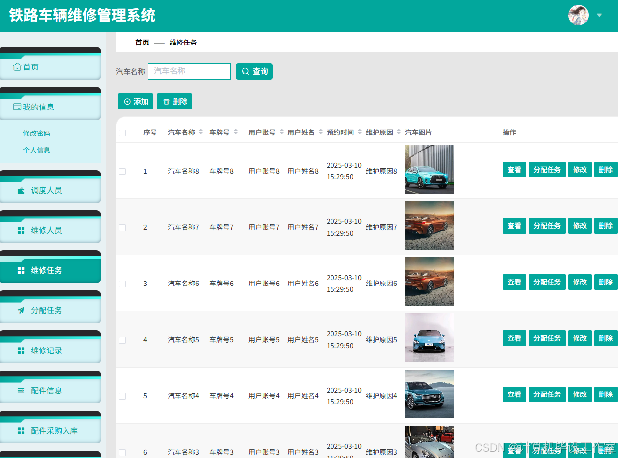The height and width of the screenshot is (458, 618).
Task: Check the checkbox for row 1
Action: point(122,172)
